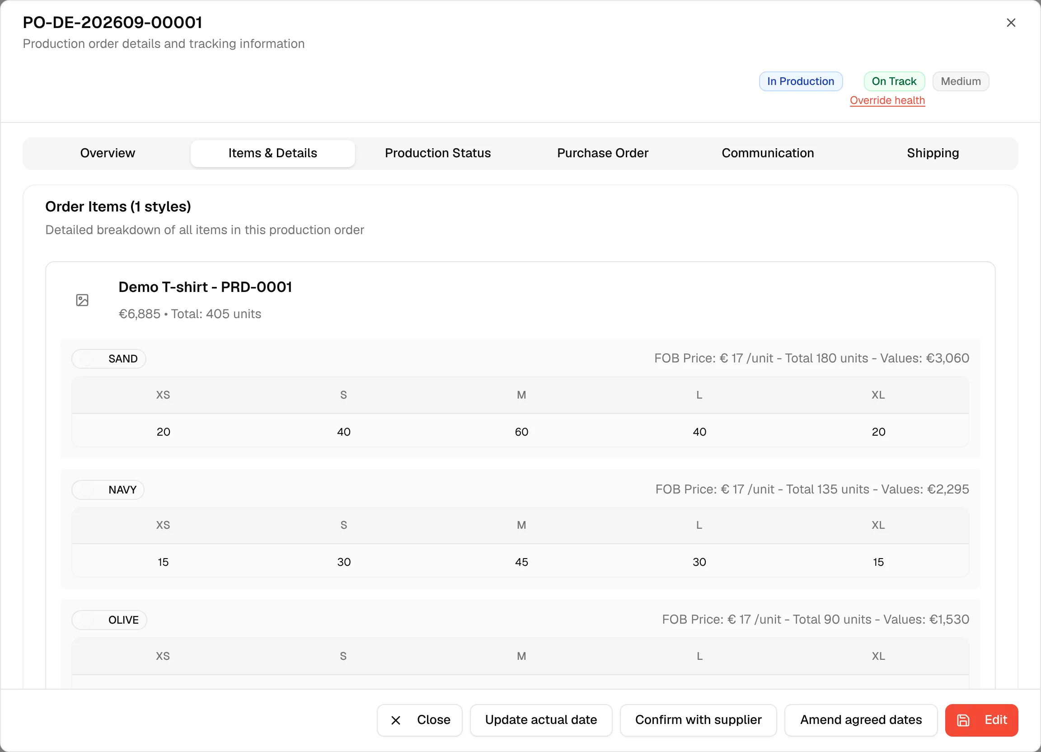Click the NAVY XL quantity 15
The image size is (1041, 752).
pyautogui.click(x=878, y=562)
